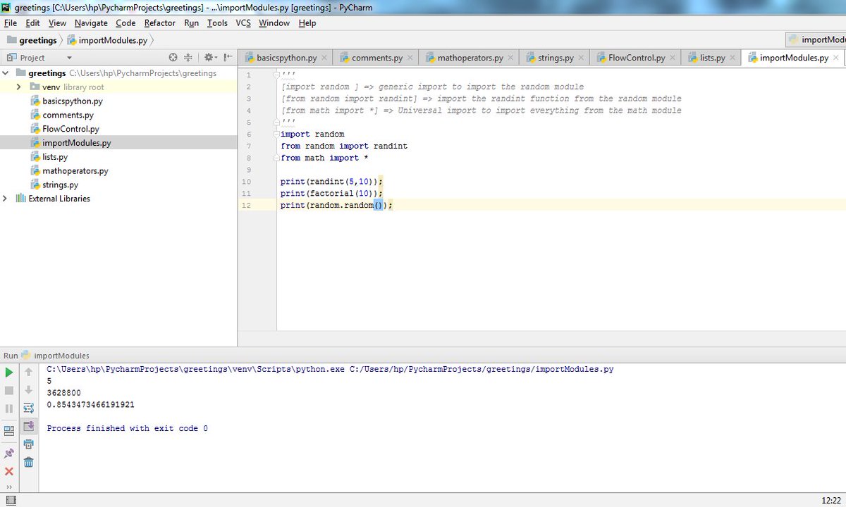Close the FlowControl.py tab

(672, 58)
